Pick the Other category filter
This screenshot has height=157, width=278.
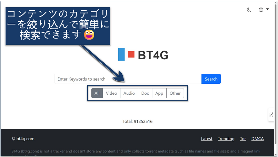click(x=175, y=93)
